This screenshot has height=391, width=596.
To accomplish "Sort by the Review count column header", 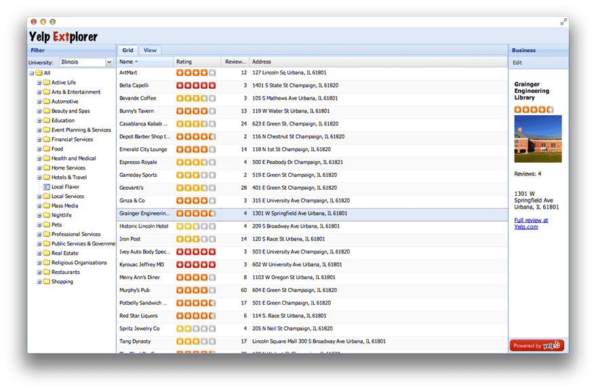I will [235, 62].
